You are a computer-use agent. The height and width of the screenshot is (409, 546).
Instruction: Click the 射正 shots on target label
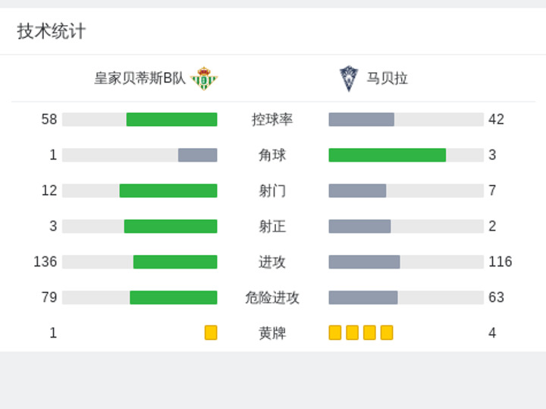click(x=272, y=226)
